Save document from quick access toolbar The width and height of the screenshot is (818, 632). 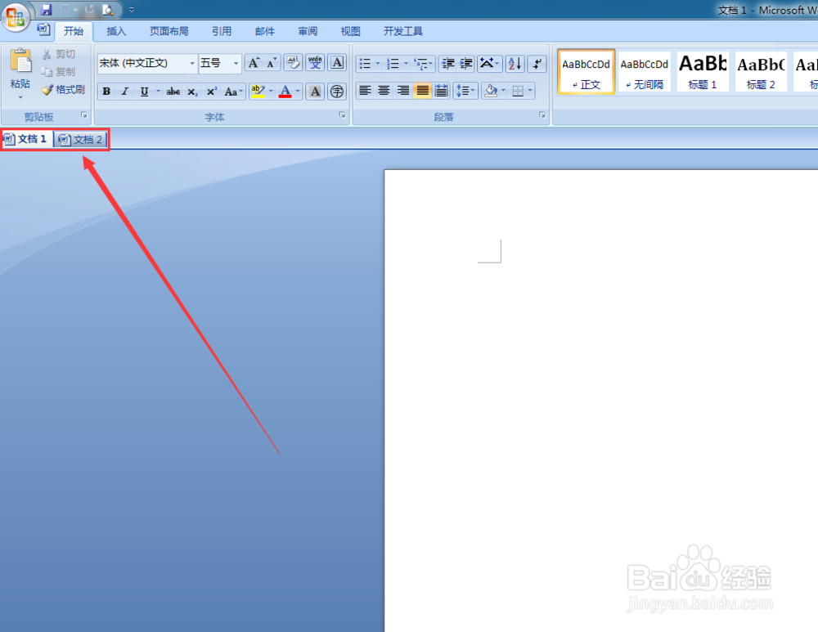pos(46,9)
